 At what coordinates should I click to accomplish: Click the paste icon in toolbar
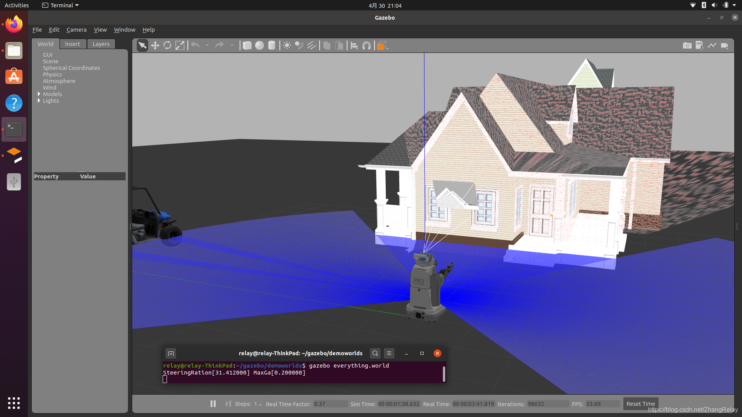point(339,46)
